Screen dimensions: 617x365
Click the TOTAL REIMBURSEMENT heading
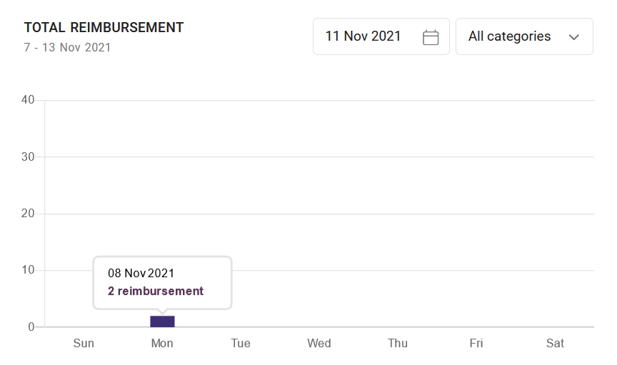click(x=104, y=28)
